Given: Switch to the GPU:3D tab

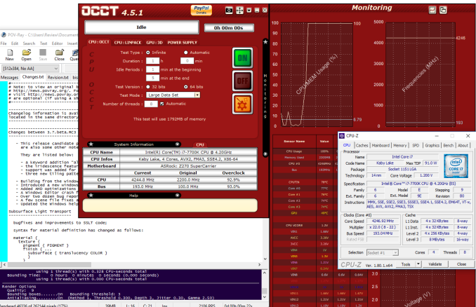Looking at the screenshot, I should [x=154, y=43].
